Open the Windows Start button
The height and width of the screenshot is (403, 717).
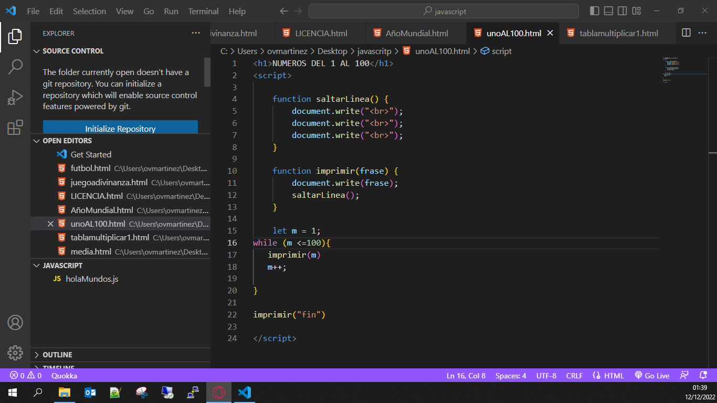tap(13, 392)
